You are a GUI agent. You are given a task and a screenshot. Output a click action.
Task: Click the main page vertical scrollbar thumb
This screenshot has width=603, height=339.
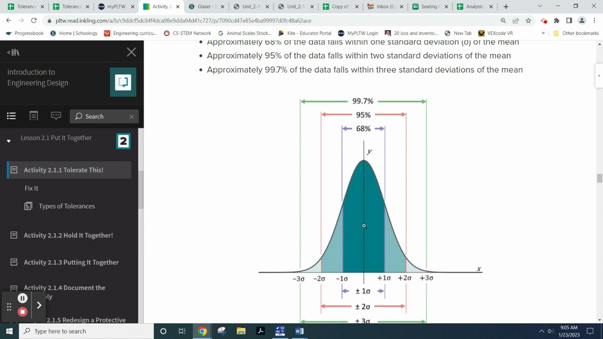[599, 178]
